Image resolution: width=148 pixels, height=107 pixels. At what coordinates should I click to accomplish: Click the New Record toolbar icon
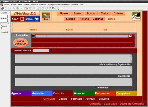(27, 9)
